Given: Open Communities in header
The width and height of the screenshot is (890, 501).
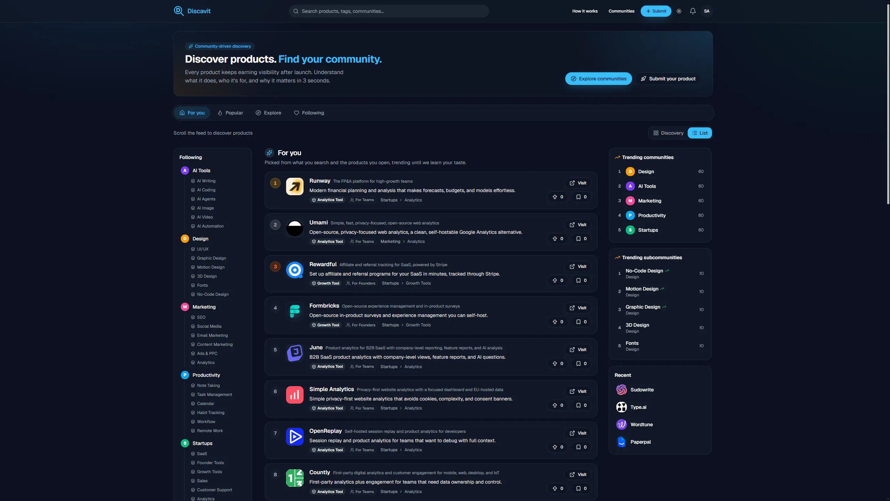Looking at the screenshot, I should tap(621, 11).
